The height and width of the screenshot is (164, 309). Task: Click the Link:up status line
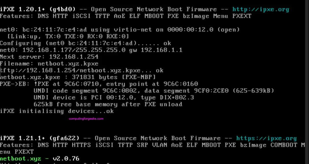coord(68,36)
